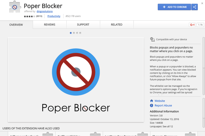Open the share button beside Add to Chrome
This screenshot has height=136, width=205.
pos(194,7)
